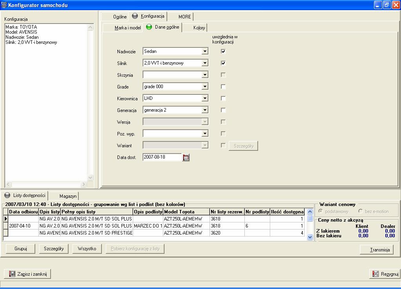401x289 pixels.
Task: Select the 3620 reservation list number cell
Action: tap(227, 233)
